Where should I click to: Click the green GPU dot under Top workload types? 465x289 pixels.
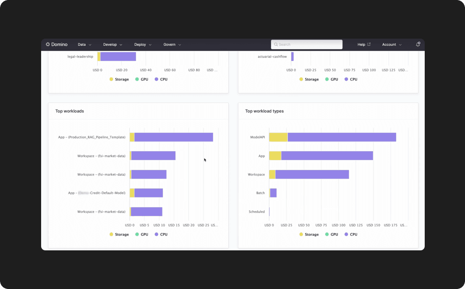(327, 234)
